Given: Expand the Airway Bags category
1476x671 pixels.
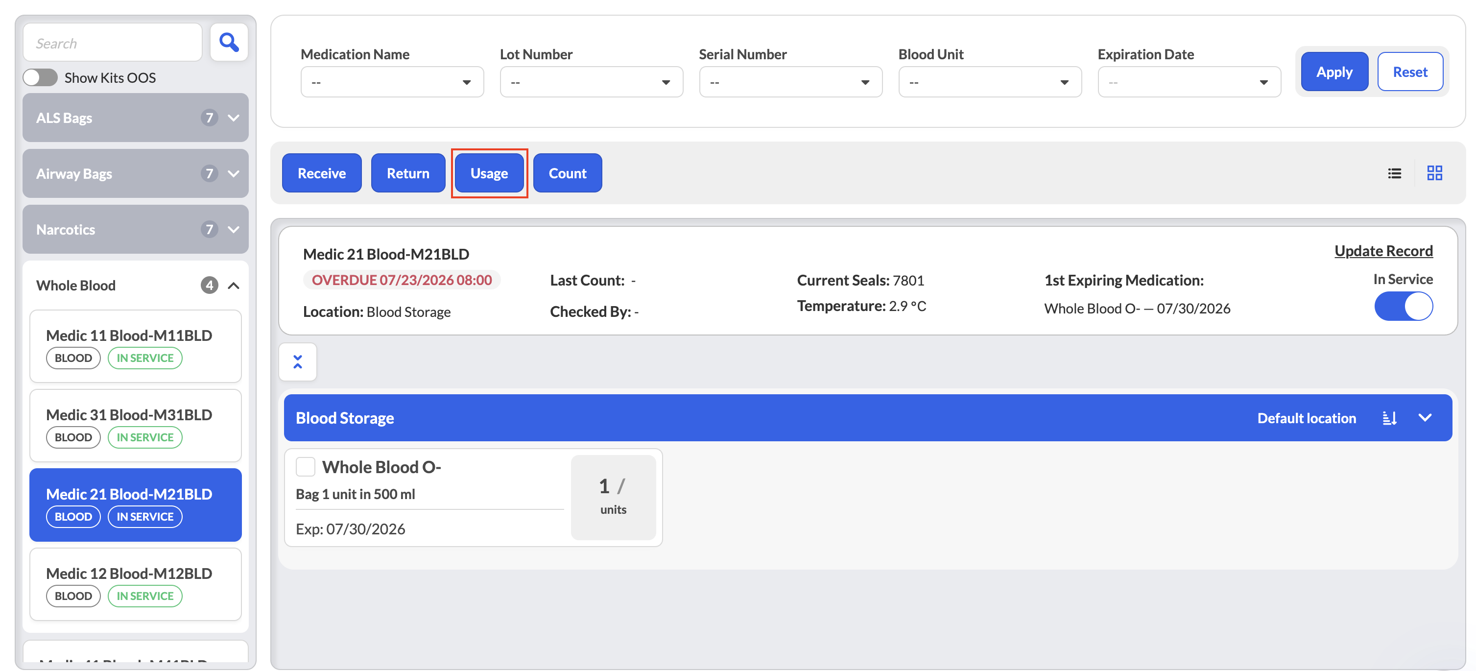Looking at the screenshot, I should tap(135, 173).
